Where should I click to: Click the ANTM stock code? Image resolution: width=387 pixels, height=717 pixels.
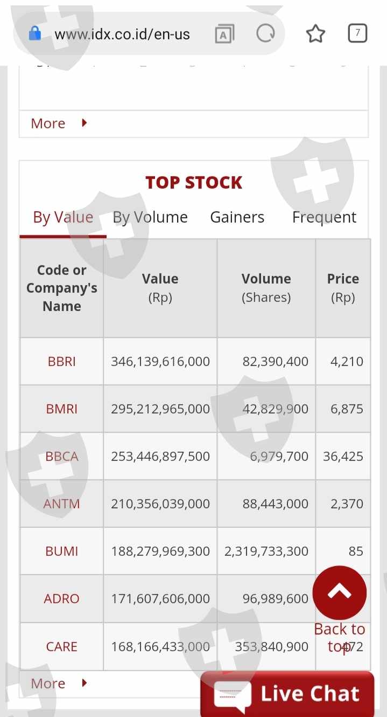(x=62, y=504)
